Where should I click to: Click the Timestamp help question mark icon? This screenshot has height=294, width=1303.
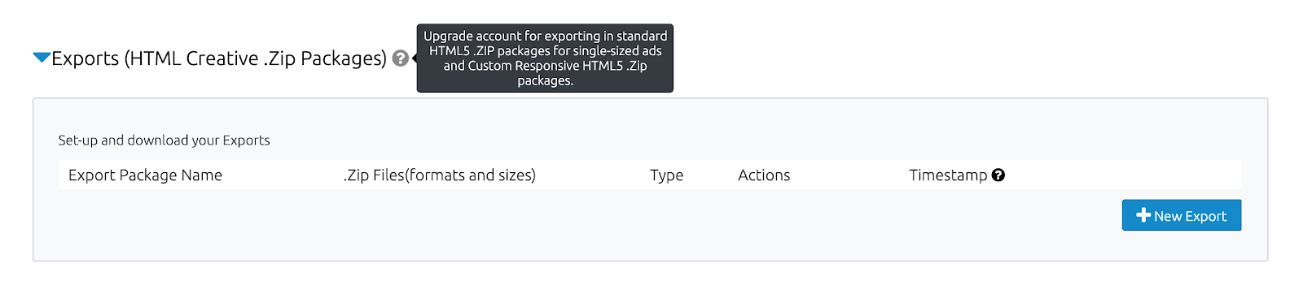coord(998,175)
